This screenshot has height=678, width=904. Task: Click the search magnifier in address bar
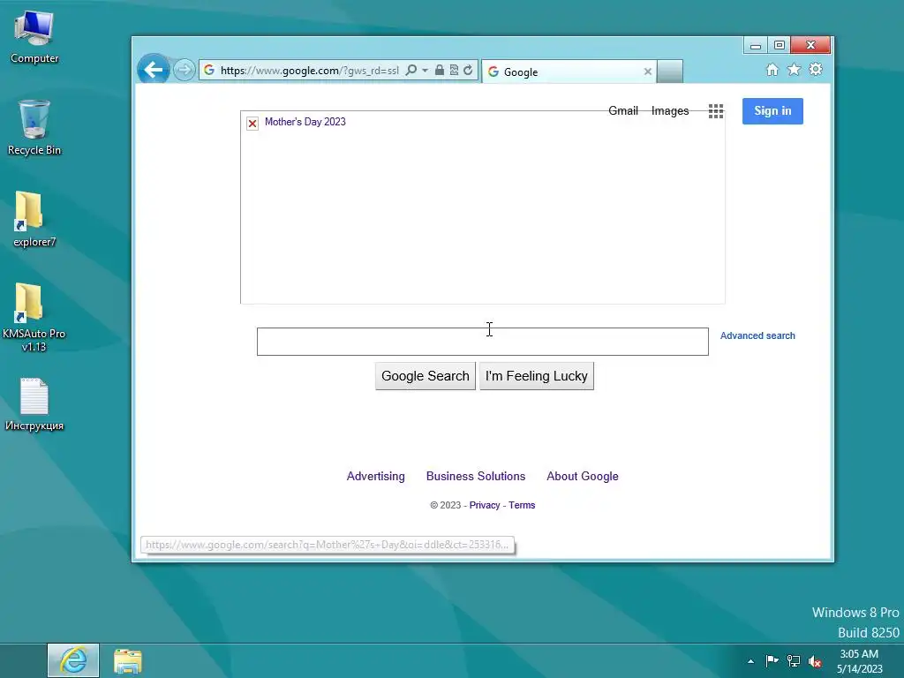pyautogui.click(x=411, y=71)
